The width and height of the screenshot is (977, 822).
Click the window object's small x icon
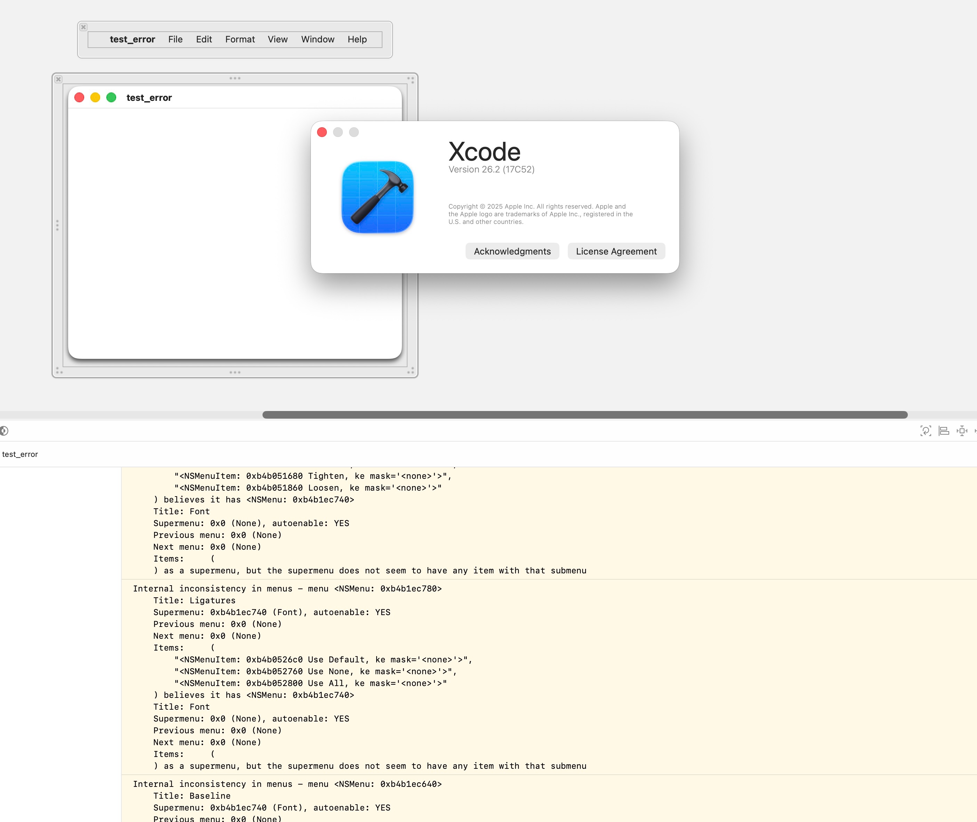point(58,79)
